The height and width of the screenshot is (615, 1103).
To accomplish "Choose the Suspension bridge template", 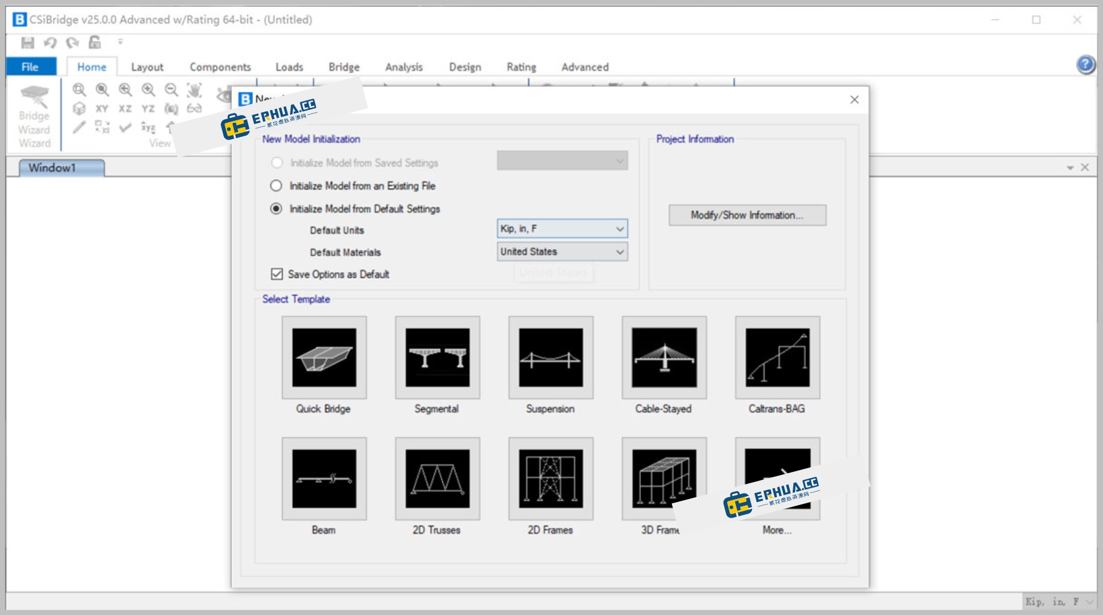I will [551, 358].
